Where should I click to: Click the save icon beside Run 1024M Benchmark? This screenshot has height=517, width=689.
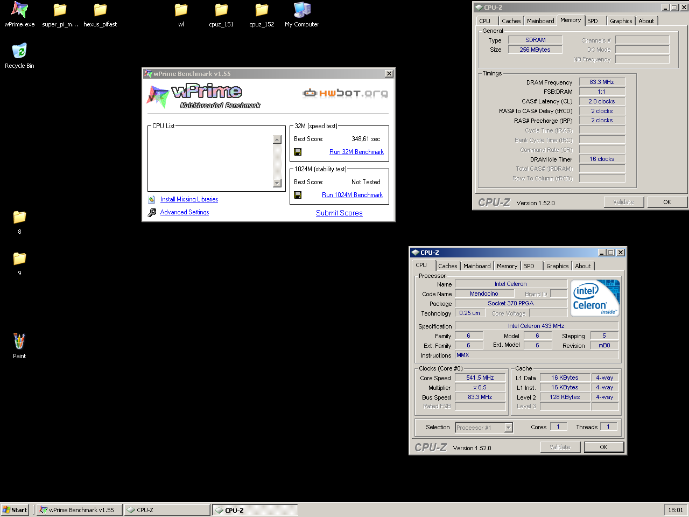(x=298, y=195)
